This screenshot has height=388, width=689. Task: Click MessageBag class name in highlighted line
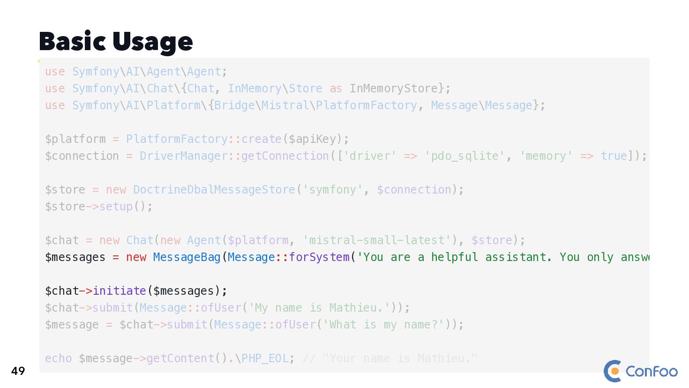187,257
